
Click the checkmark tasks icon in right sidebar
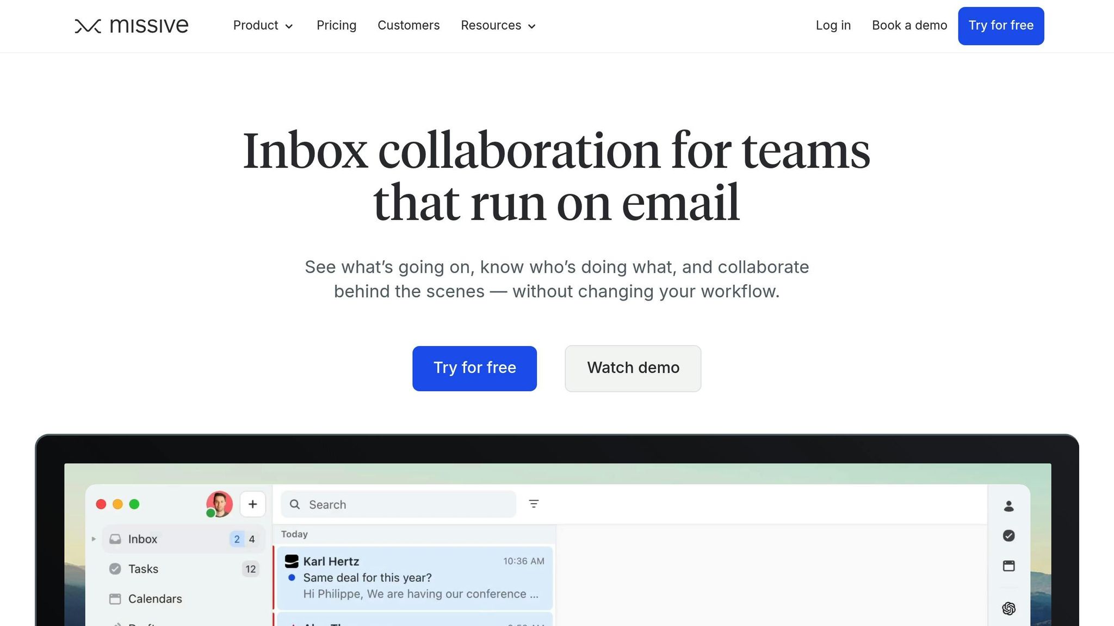click(x=1008, y=536)
